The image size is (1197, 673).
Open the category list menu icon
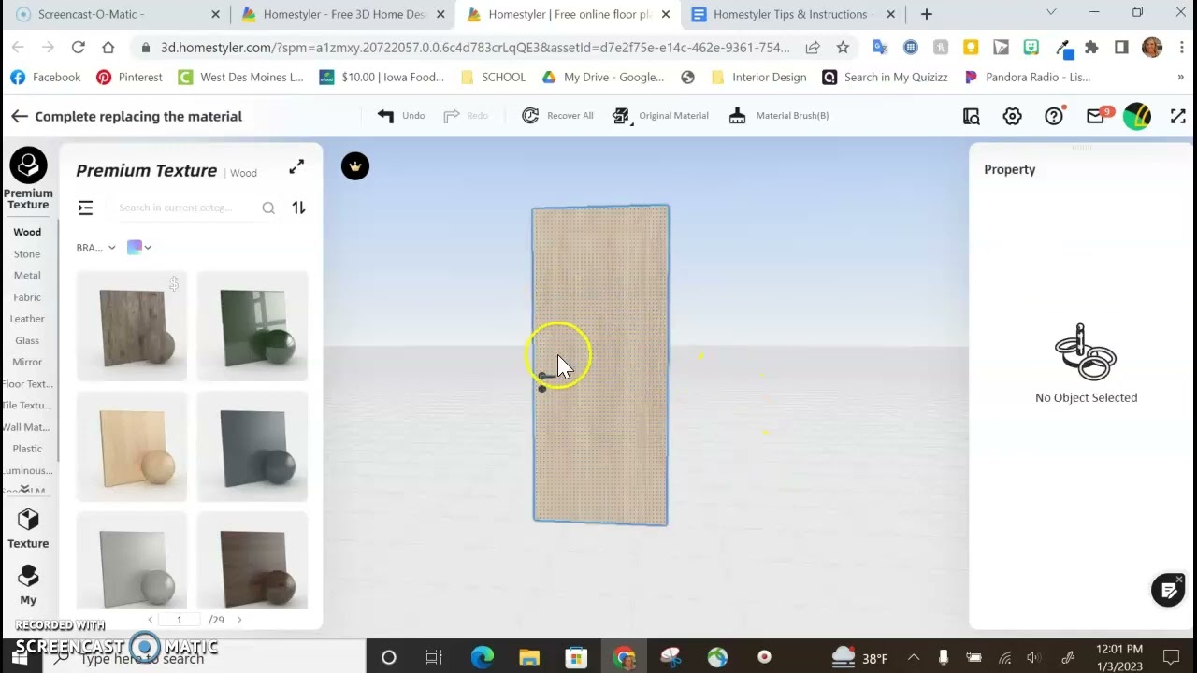(x=85, y=208)
